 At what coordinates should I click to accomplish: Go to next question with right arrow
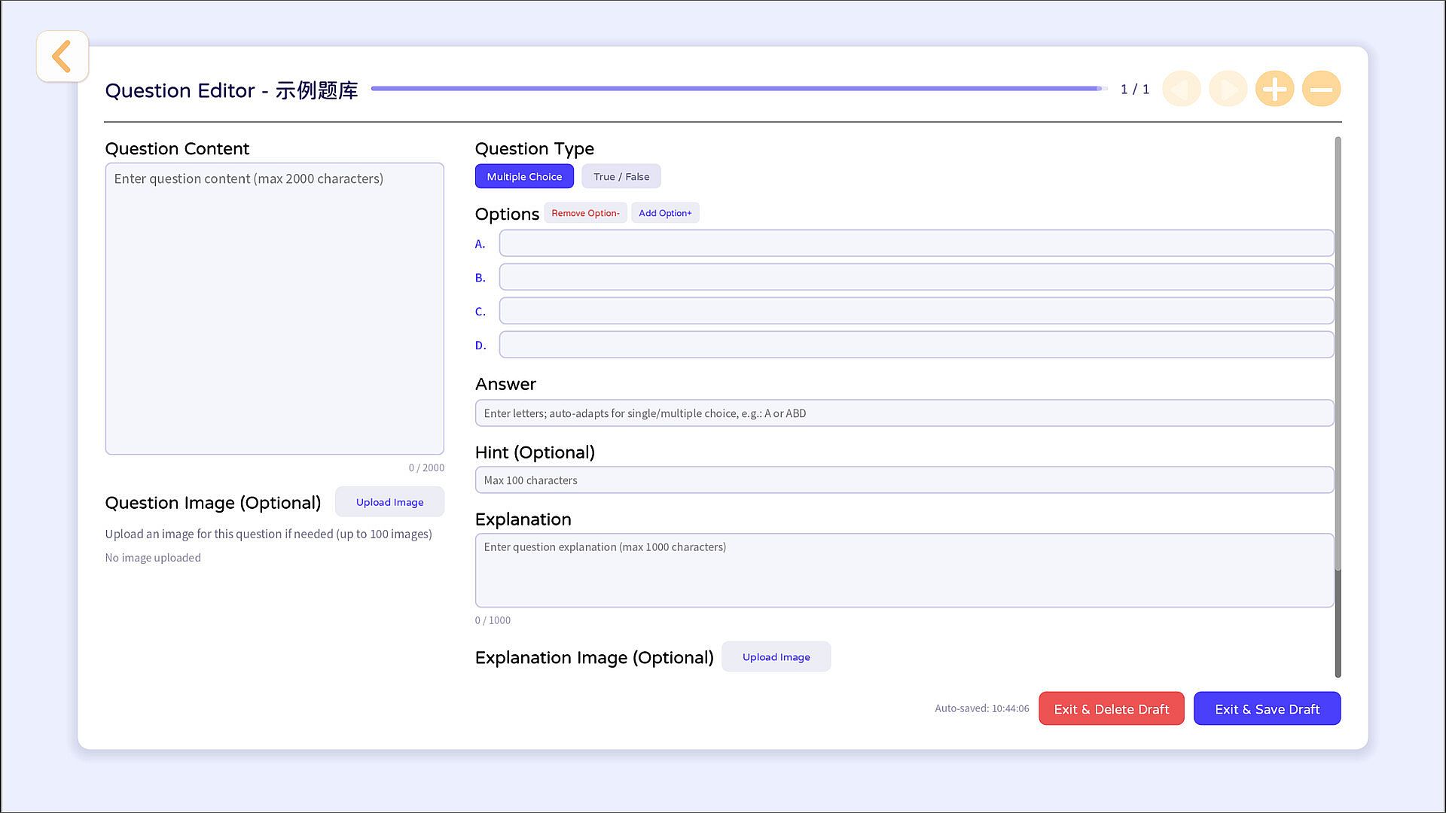click(x=1228, y=90)
